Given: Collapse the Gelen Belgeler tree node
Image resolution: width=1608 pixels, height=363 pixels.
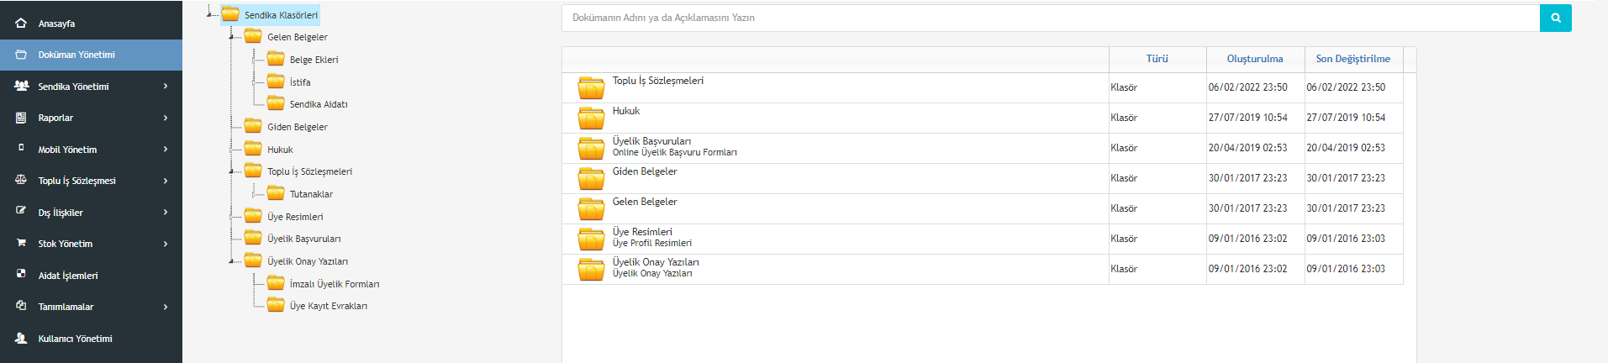Looking at the screenshot, I should coord(231,37).
